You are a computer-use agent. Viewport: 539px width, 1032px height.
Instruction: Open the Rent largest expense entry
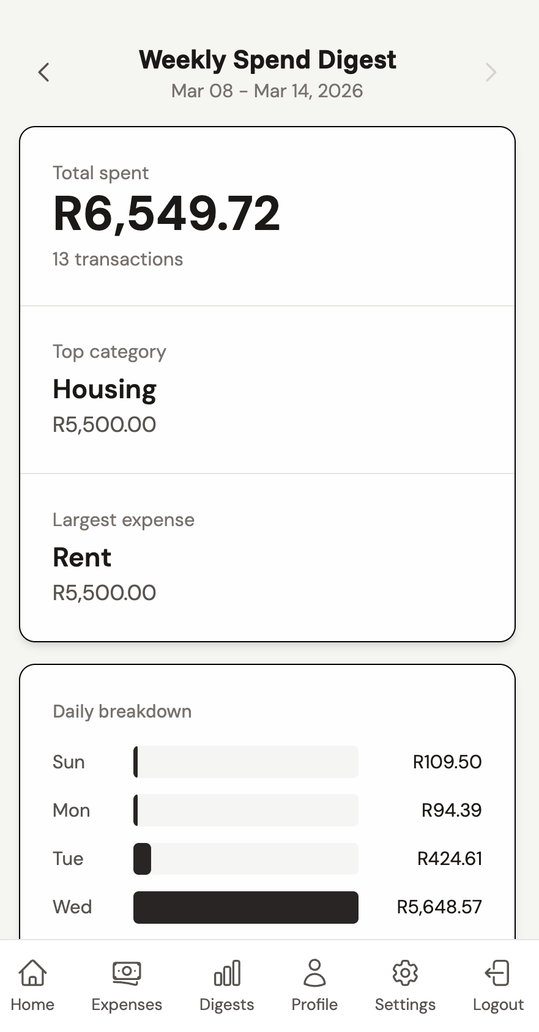coord(82,557)
